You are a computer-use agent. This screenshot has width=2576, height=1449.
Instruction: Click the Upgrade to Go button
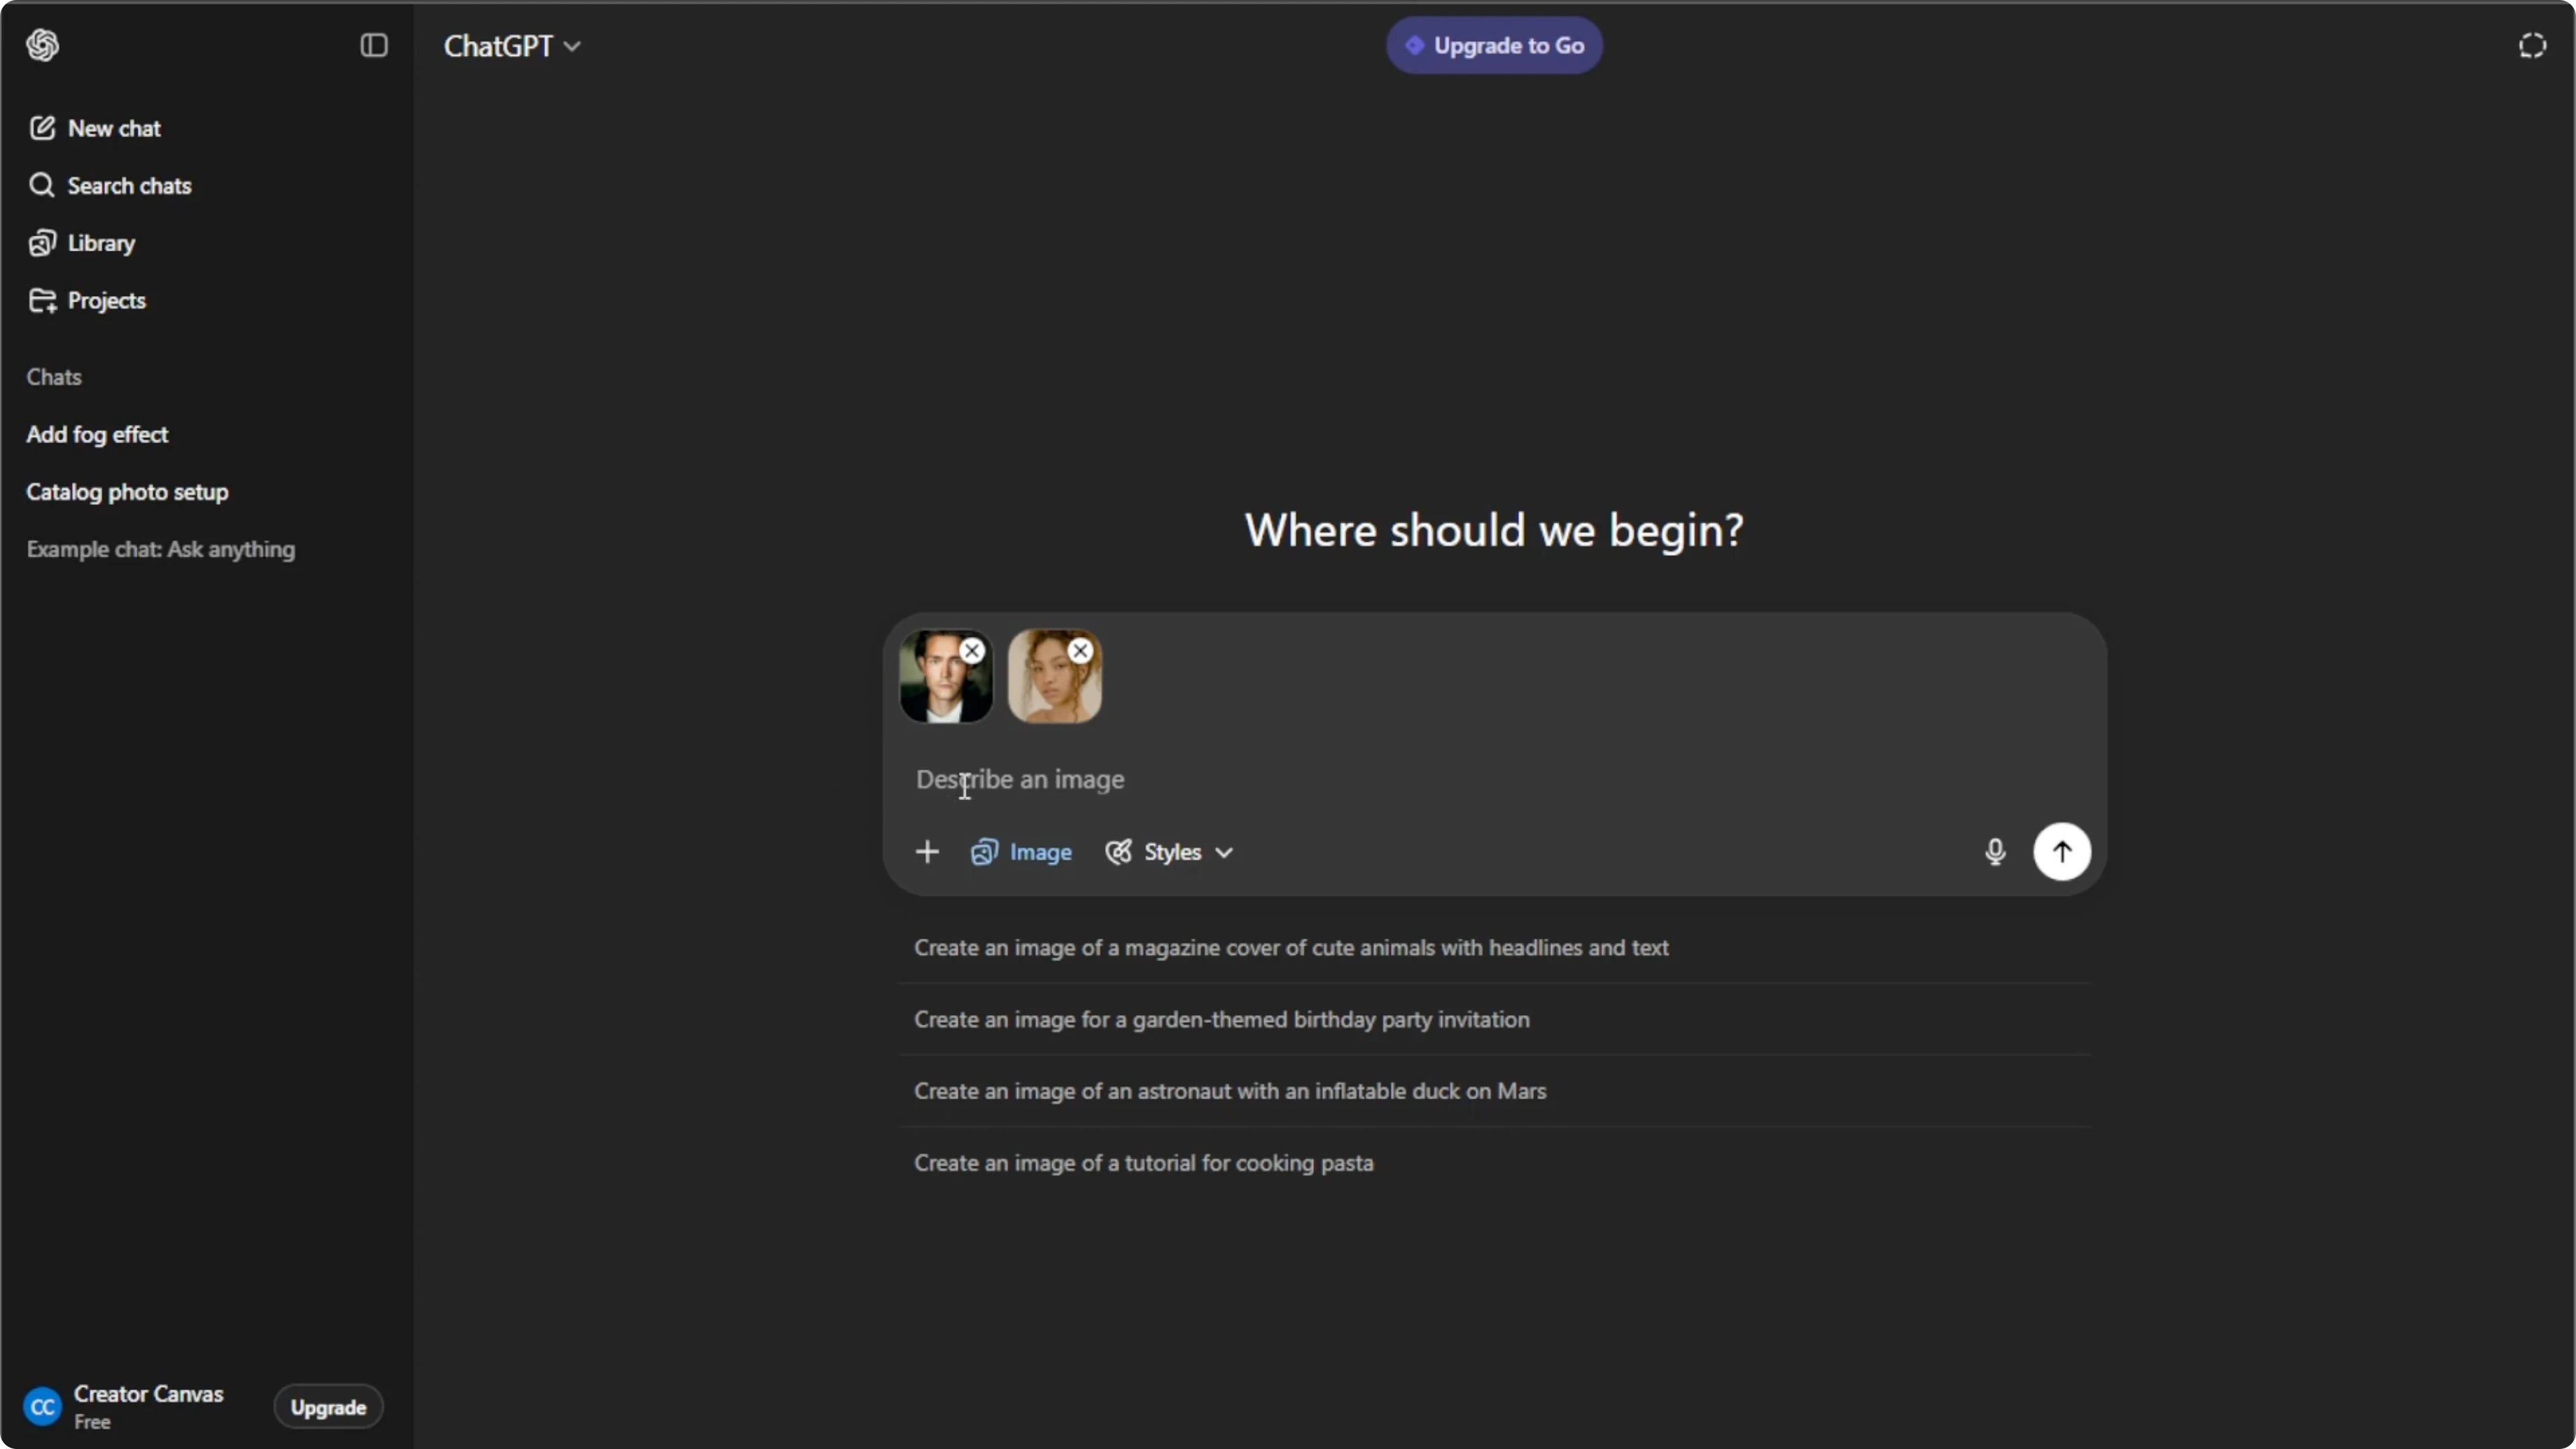(x=1494, y=46)
